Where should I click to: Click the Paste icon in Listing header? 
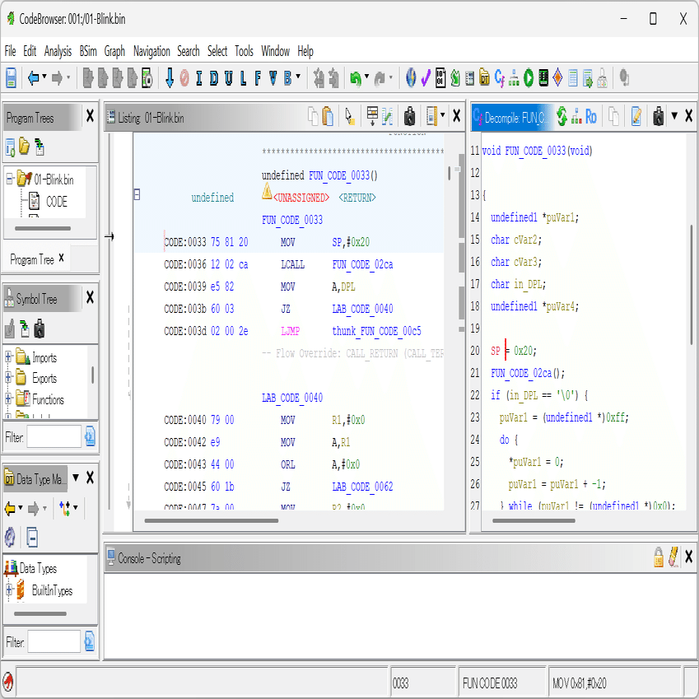pos(327,117)
